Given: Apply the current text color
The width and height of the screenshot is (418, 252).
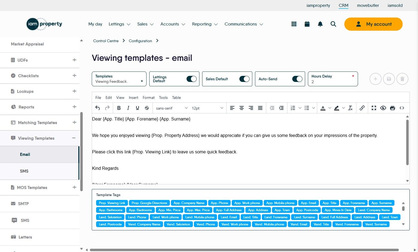Looking at the screenshot, I should point(323,108).
